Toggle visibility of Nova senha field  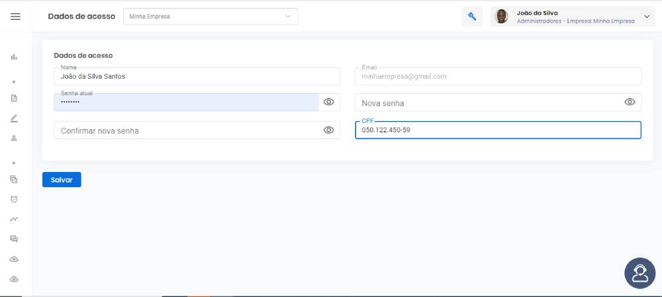click(x=630, y=102)
